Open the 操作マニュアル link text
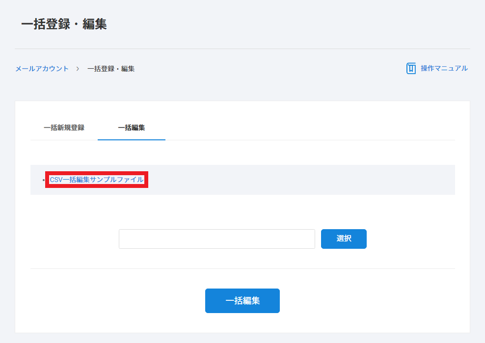 tap(444, 68)
